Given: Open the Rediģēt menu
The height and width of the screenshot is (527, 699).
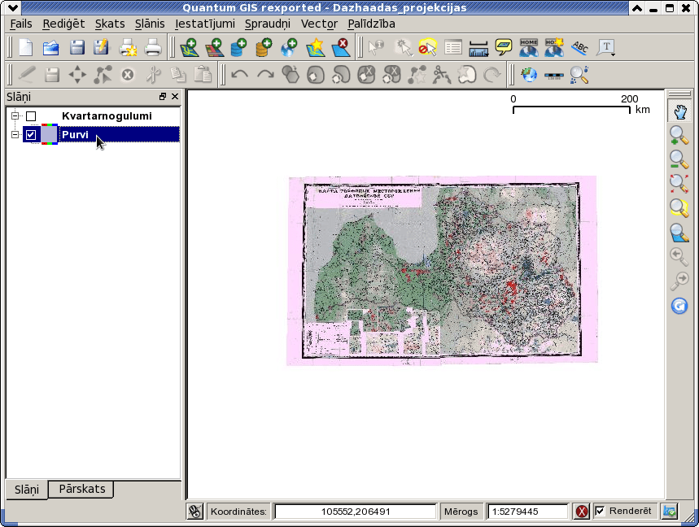Looking at the screenshot, I should pos(63,24).
